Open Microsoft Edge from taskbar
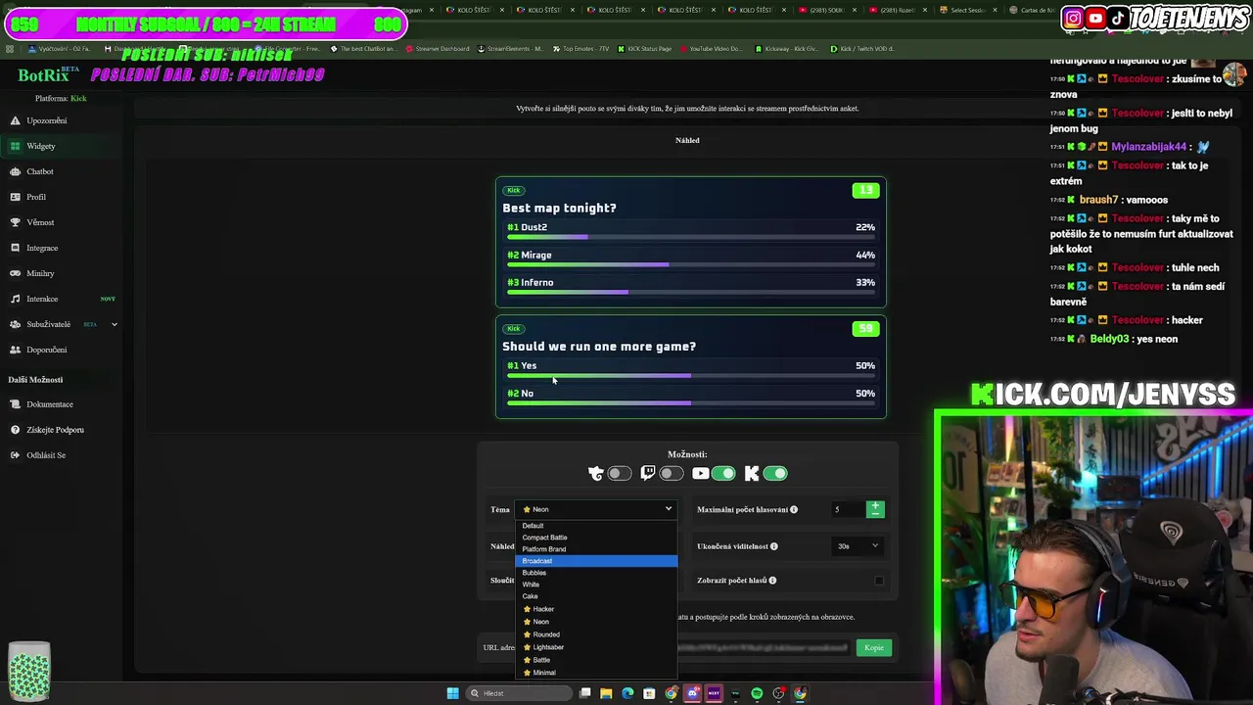1253x705 pixels. tap(627, 693)
